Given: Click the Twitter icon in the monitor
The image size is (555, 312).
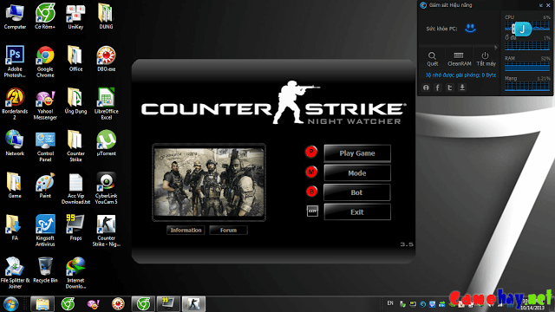Looking at the screenshot, I should (x=450, y=88).
